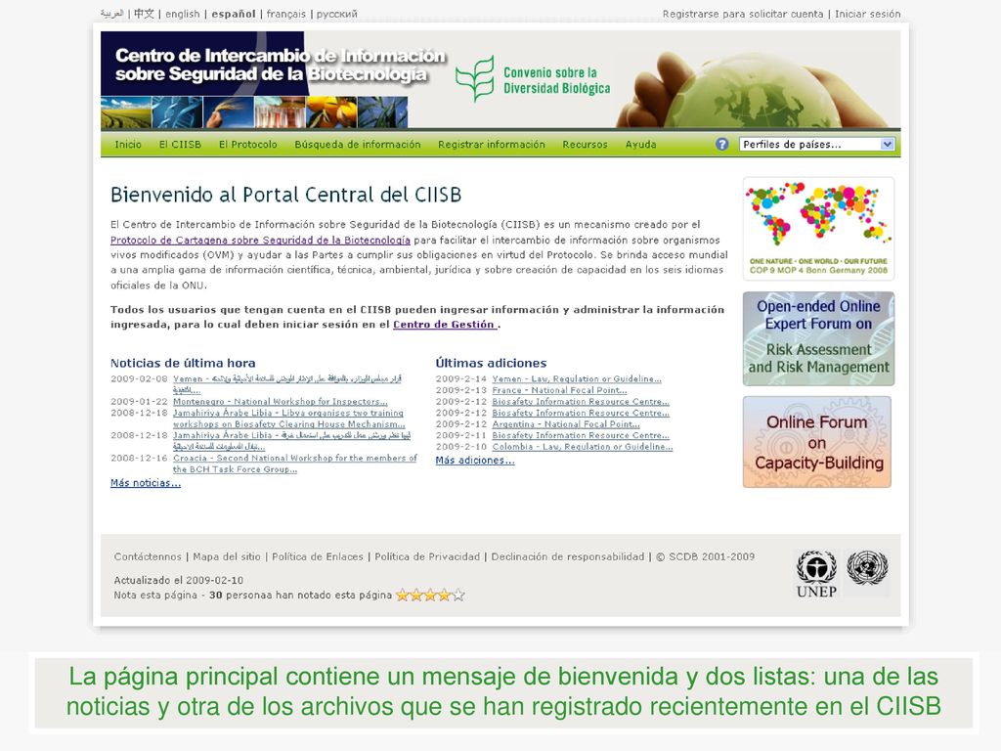This screenshot has height=751, width=1001.
Task: Open Colombia Law, Regulation or Guideline entry
Action: [x=583, y=447]
